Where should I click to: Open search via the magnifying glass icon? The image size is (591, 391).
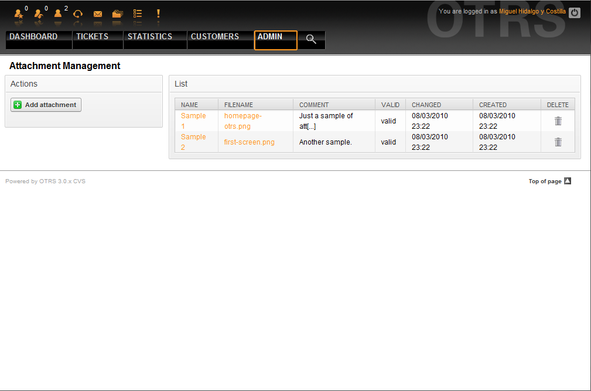tap(311, 39)
